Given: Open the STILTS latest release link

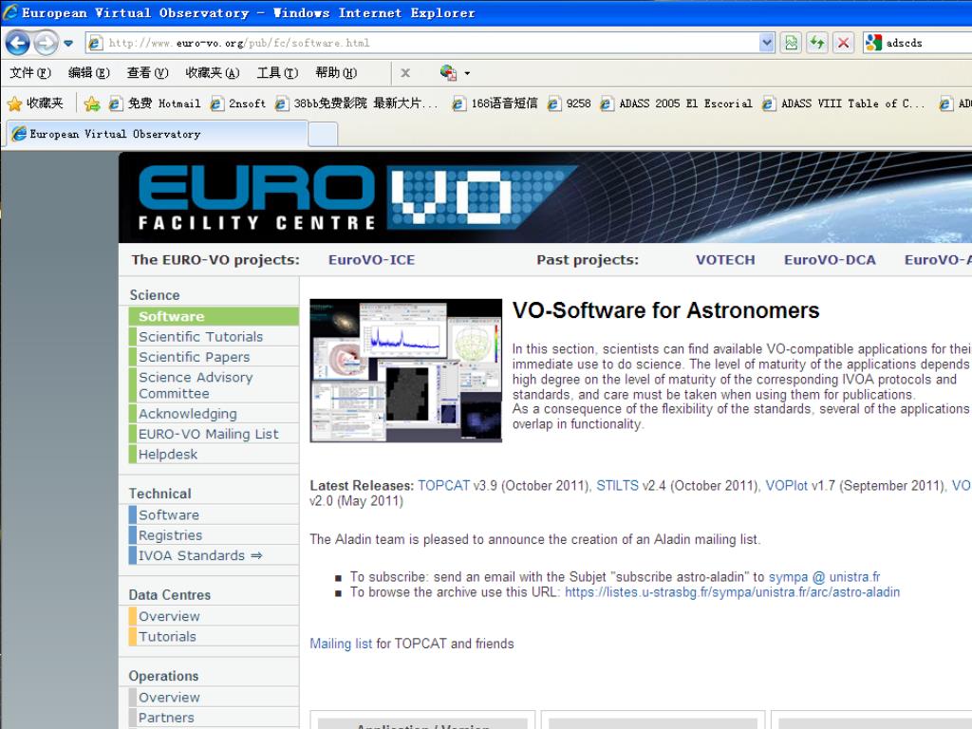Looking at the screenshot, I should (x=617, y=485).
